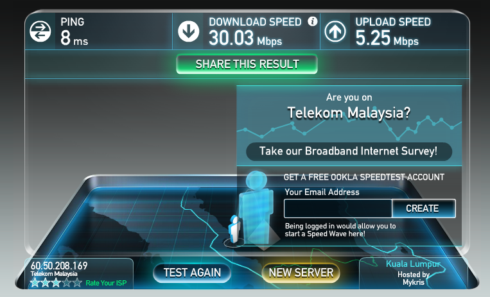Rate ISP with third star
Image resolution: width=490 pixels, height=297 pixels.
point(56,283)
